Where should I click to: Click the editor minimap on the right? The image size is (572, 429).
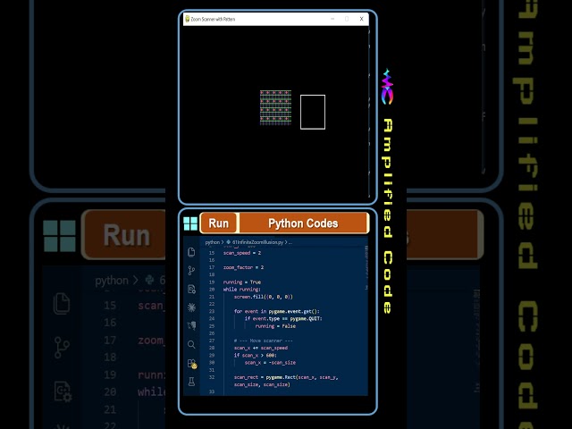coord(366,268)
